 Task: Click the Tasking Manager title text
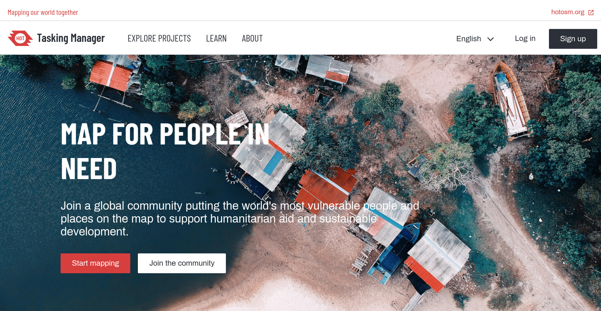(x=71, y=38)
